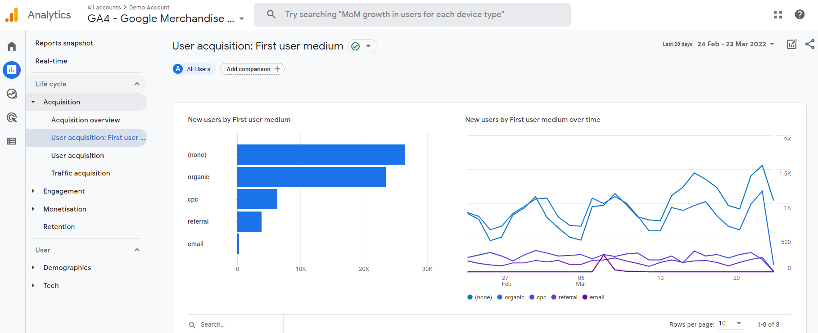Open the report status dropdown arrow
The image size is (818, 333).
pyautogui.click(x=368, y=46)
